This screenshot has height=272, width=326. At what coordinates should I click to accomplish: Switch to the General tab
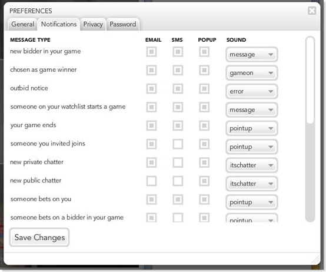[x=23, y=24]
